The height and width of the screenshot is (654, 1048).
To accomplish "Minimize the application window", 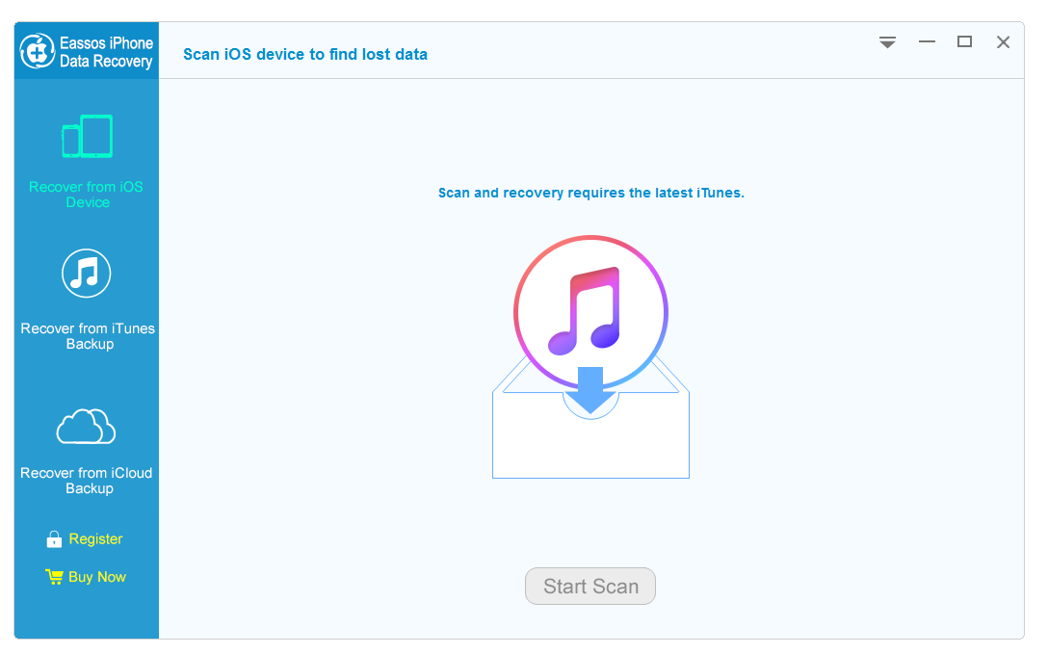I will coord(927,42).
